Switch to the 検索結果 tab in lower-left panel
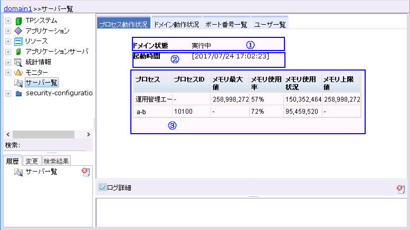Image resolution: width=410 pixels, height=230 pixels. point(55,161)
